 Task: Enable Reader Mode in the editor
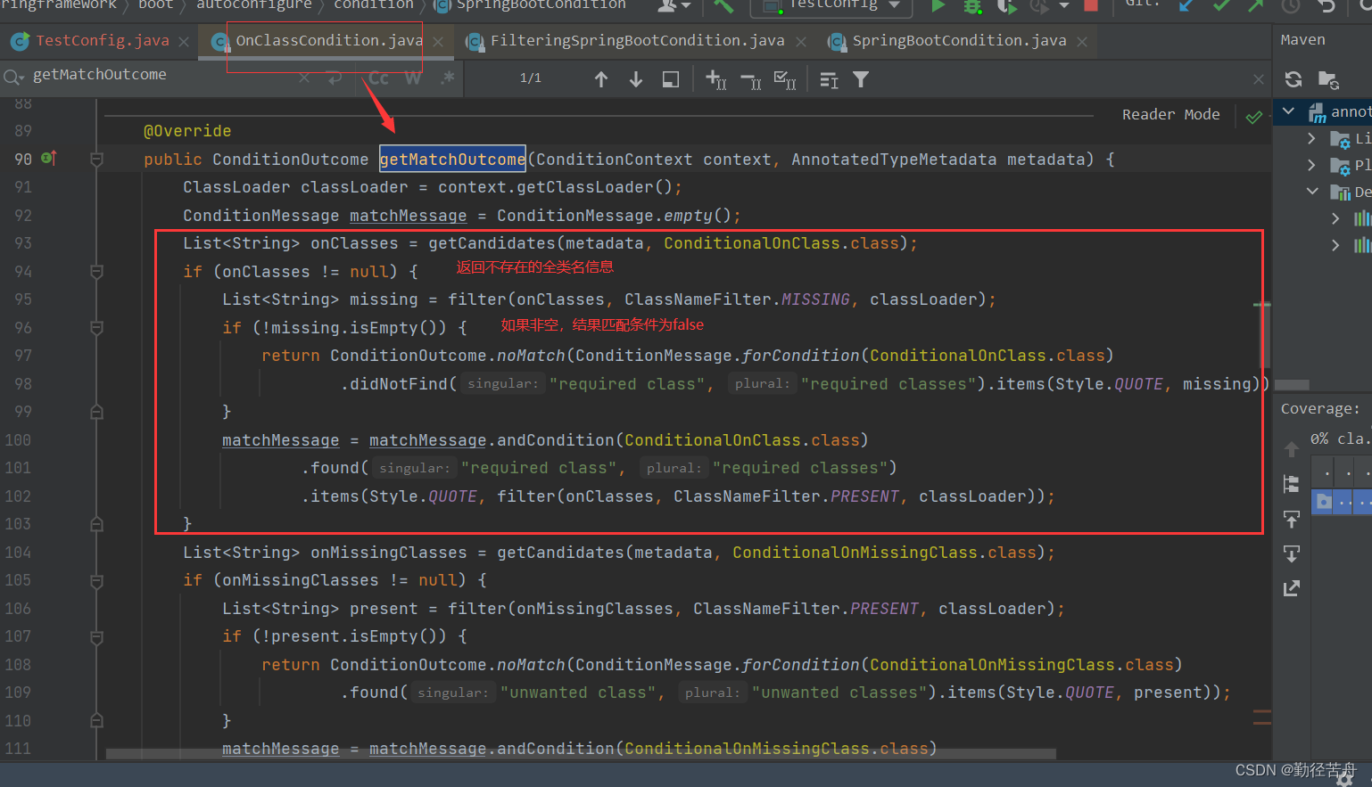click(1171, 114)
